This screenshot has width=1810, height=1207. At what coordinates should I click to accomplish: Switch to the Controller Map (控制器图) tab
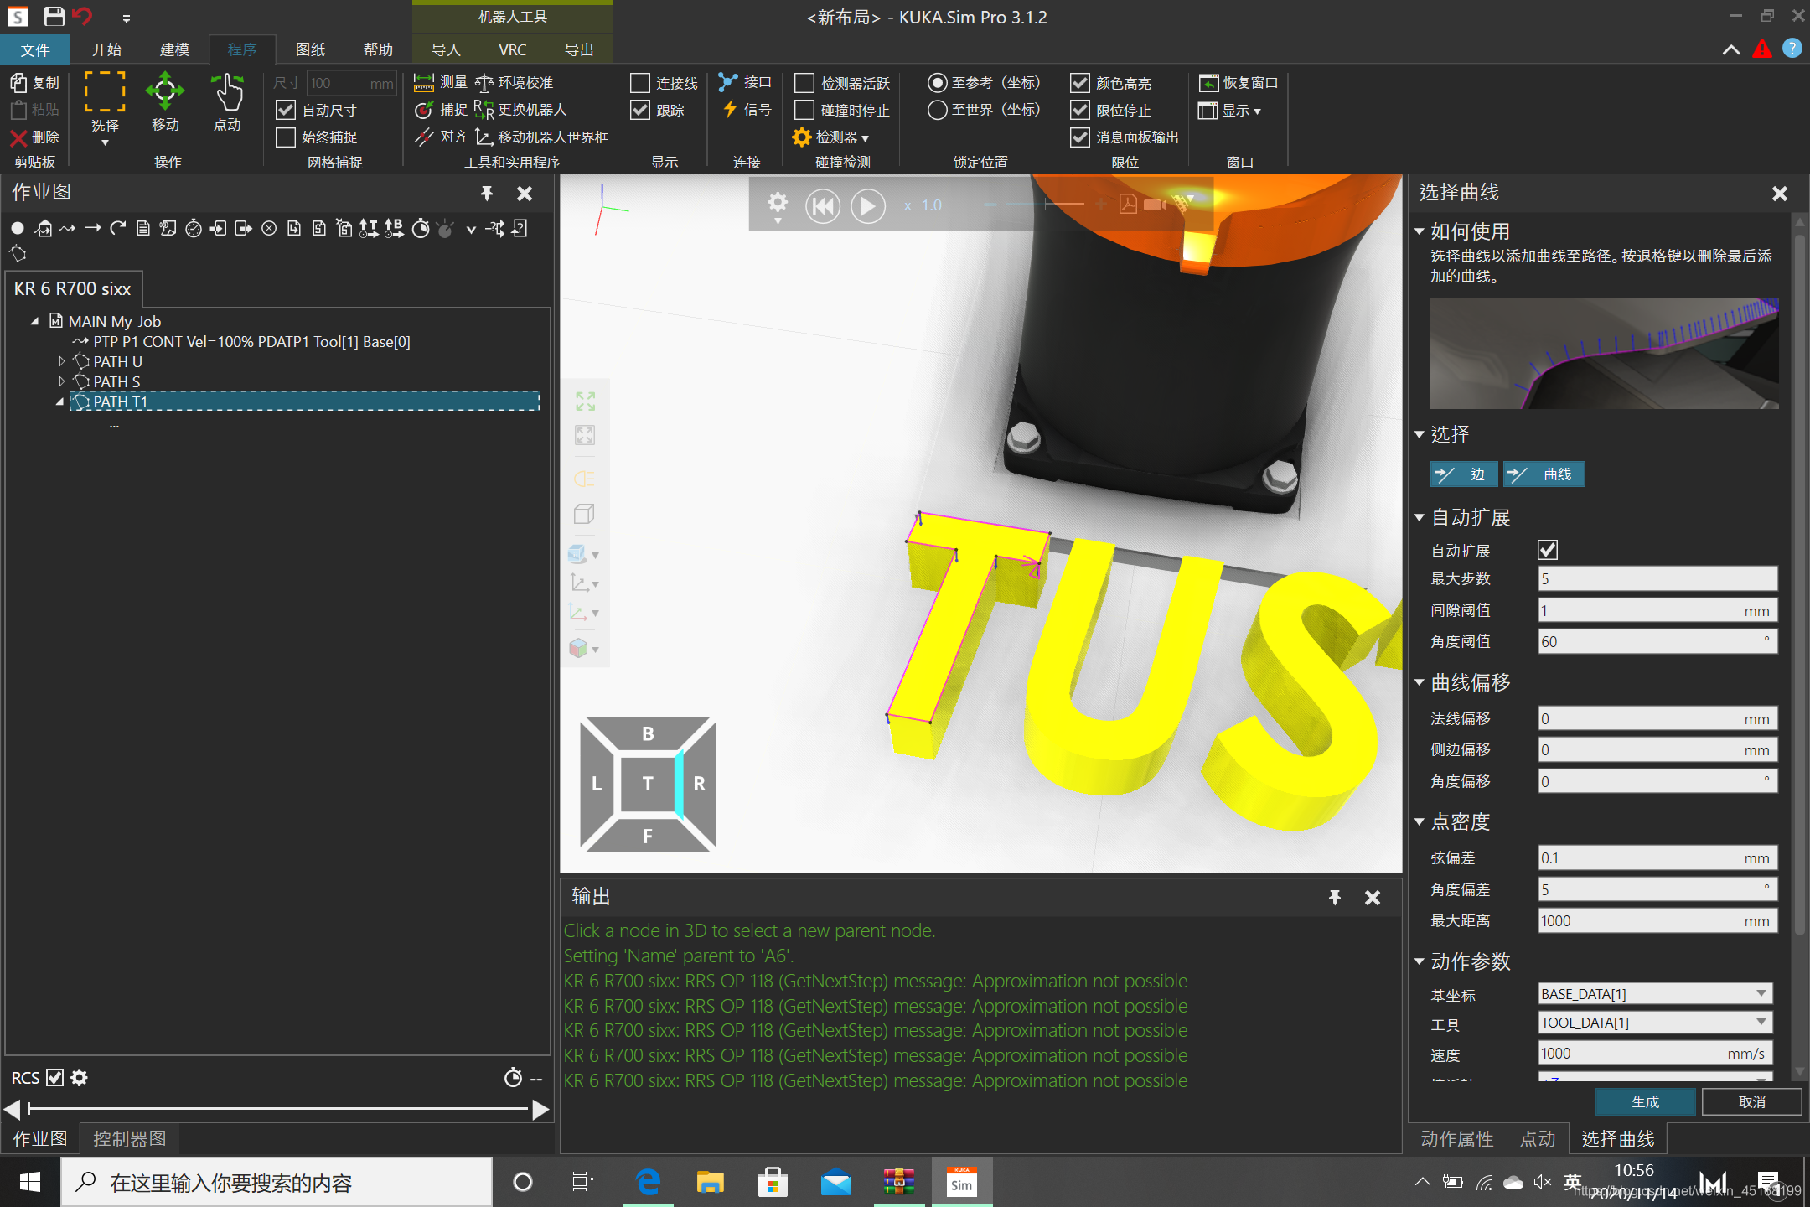[x=129, y=1138]
